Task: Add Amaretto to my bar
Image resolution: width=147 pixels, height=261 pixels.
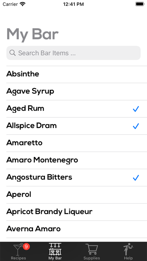Action: click(x=76, y=143)
